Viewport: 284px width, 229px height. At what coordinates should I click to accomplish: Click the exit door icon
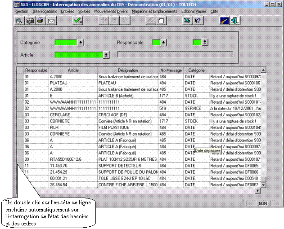pos(235,21)
